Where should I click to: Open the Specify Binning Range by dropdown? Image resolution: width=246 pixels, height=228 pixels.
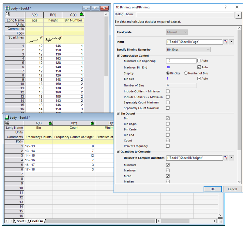click(x=188, y=49)
